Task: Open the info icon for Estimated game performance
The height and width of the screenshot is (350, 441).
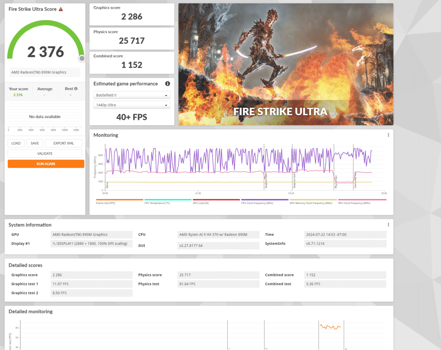Action: pyautogui.click(x=167, y=84)
